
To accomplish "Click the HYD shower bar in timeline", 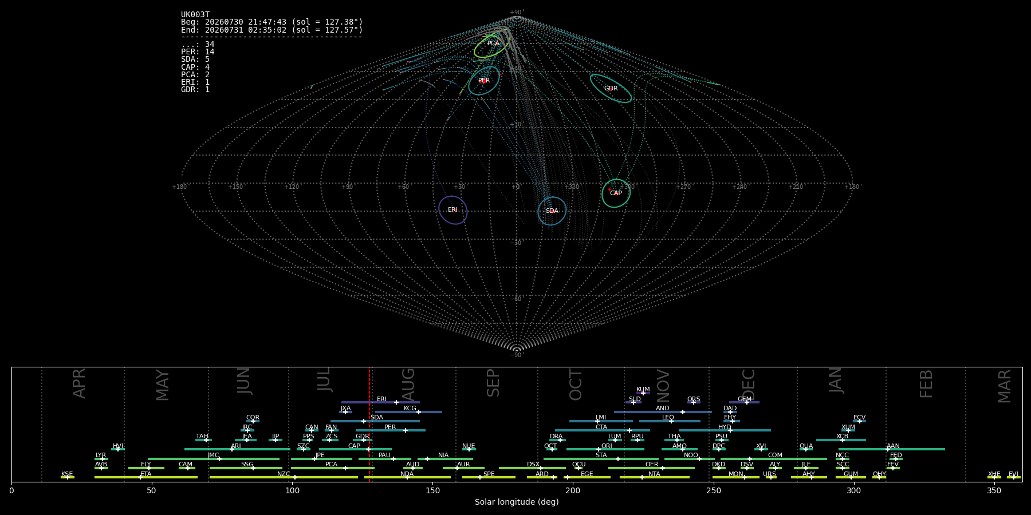I will [x=725, y=430].
